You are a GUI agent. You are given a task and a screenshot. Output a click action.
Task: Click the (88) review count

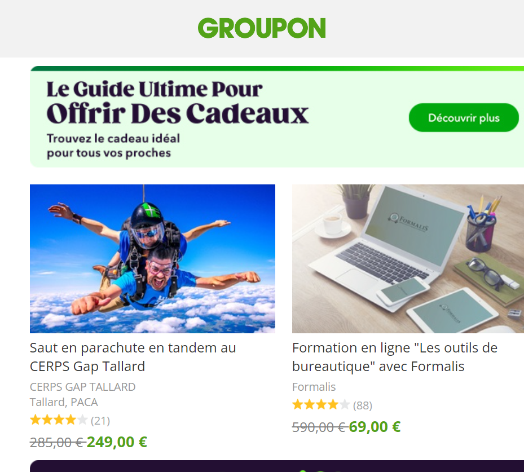(x=363, y=405)
